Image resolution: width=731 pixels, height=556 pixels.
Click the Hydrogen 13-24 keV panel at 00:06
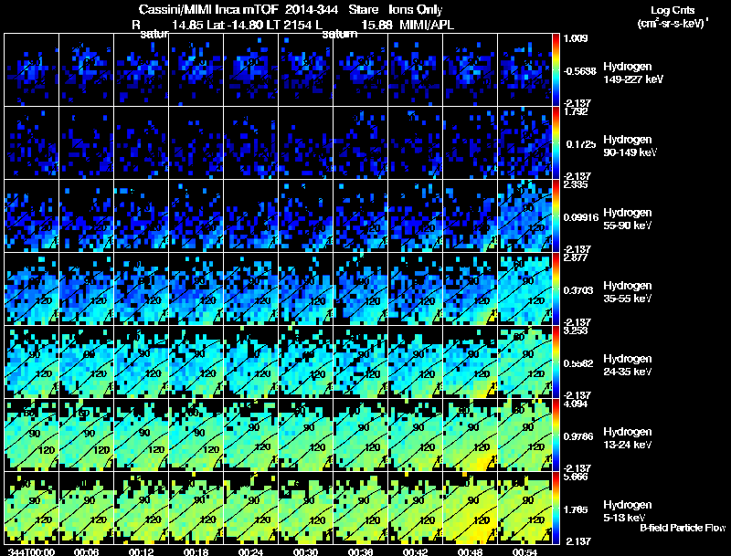[86, 435]
